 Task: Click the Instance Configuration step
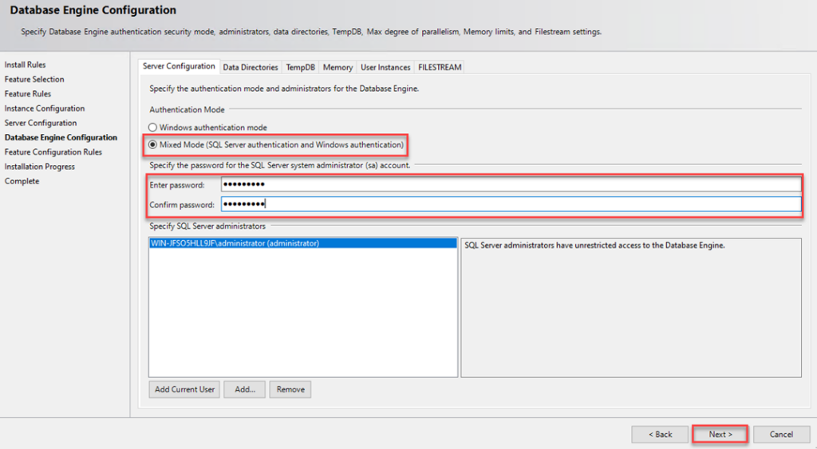coord(45,108)
